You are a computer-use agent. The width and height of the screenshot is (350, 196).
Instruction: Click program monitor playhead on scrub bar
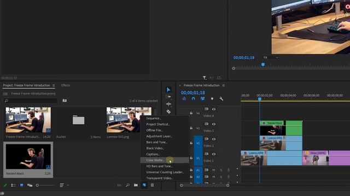click(263, 65)
